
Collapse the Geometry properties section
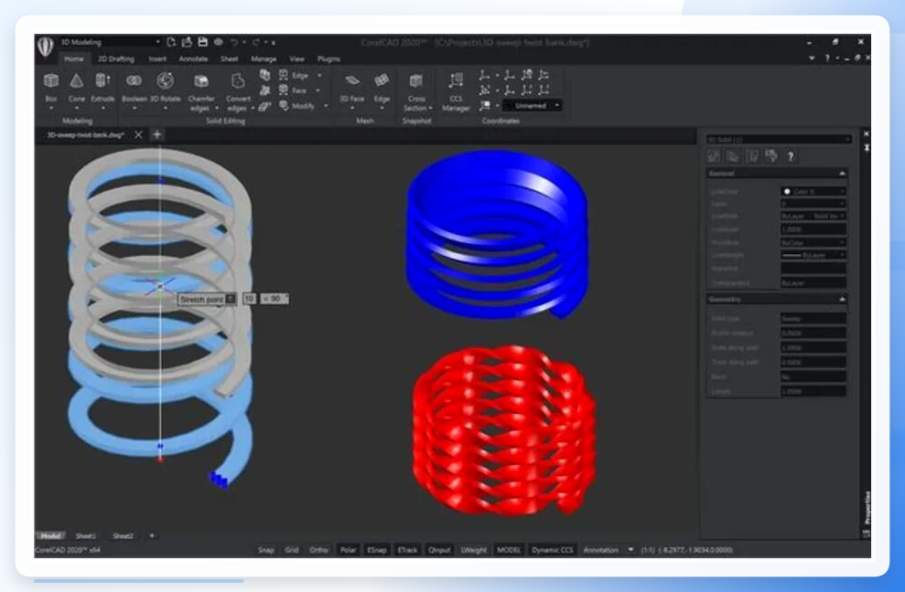[x=842, y=299]
